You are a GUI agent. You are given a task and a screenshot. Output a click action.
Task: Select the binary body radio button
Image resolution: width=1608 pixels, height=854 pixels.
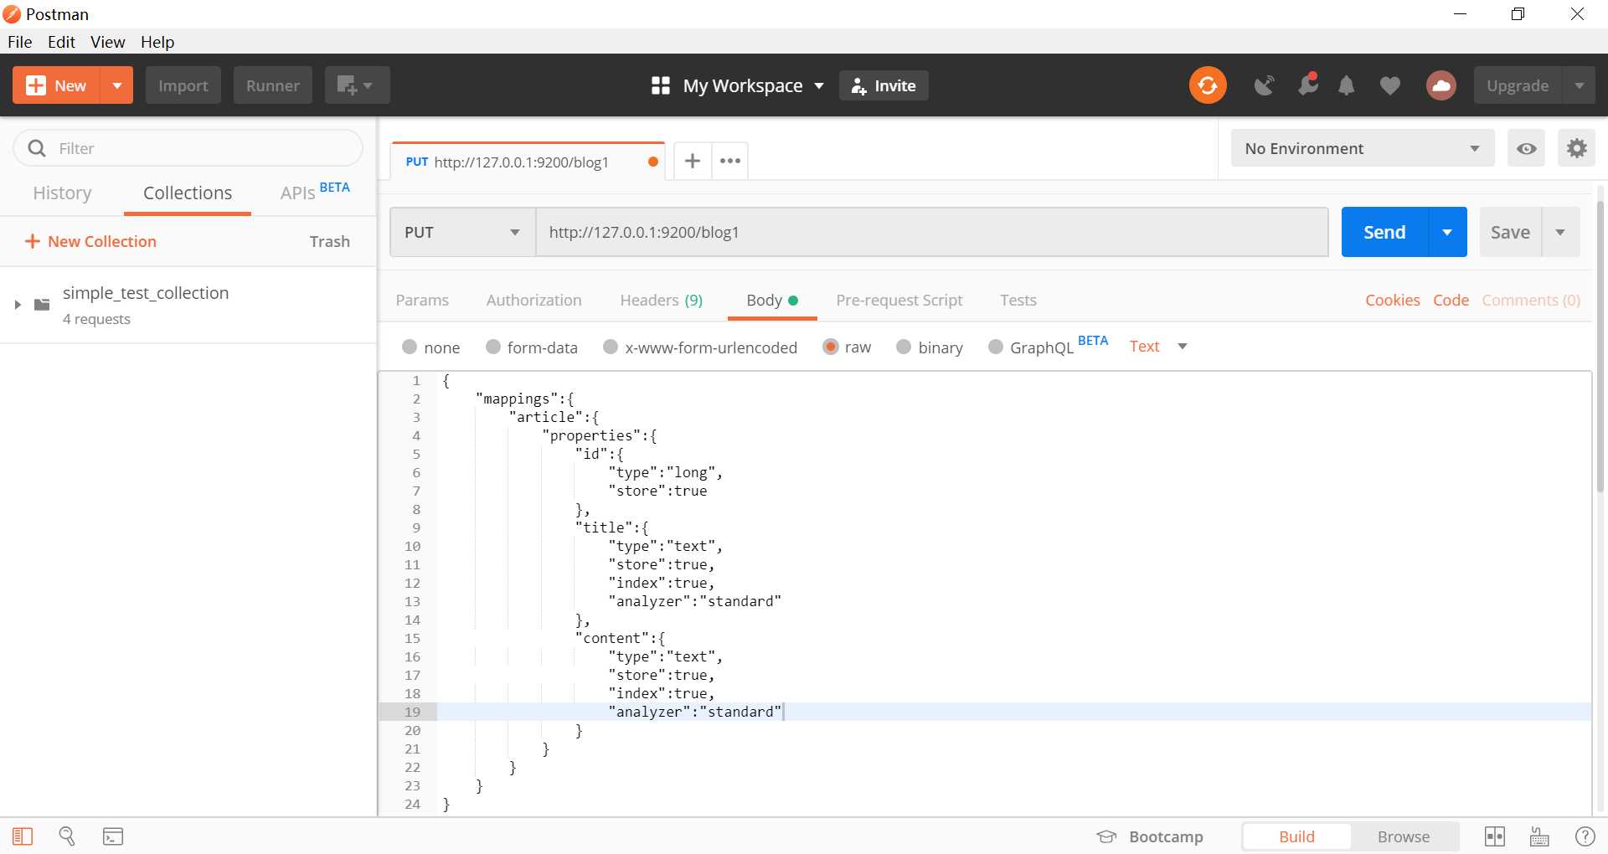(x=904, y=347)
